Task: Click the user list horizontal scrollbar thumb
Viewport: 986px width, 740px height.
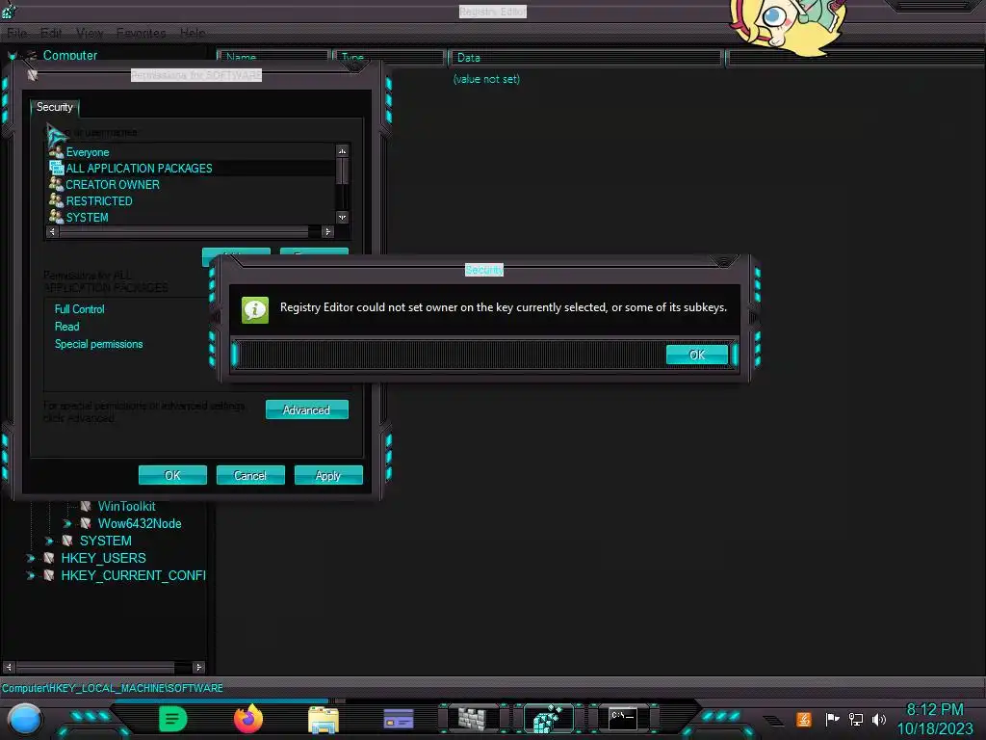Action: (x=184, y=231)
